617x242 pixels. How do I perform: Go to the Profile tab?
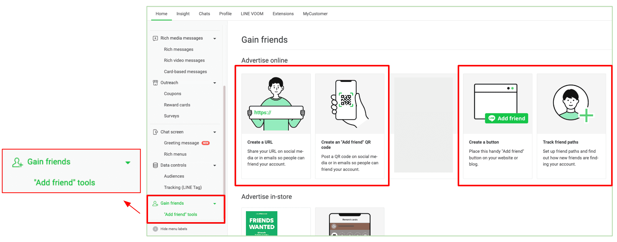click(x=225, y=14)
